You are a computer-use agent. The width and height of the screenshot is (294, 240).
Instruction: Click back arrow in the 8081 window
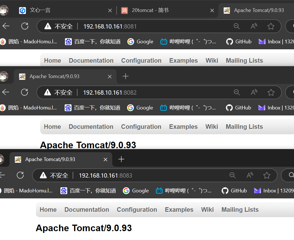[6, 26]
